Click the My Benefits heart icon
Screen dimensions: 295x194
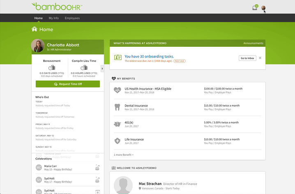tap(114, 79)
